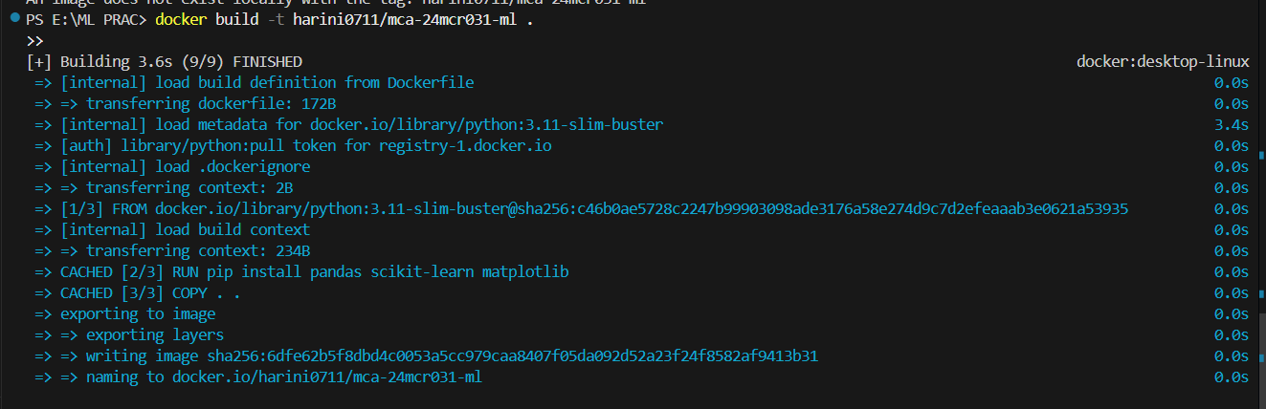Click the .dockerignore filename

tap(255, 167)
